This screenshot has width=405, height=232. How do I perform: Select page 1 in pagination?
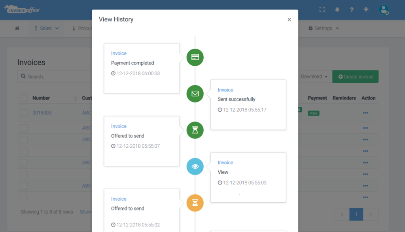tap(356, 214)
